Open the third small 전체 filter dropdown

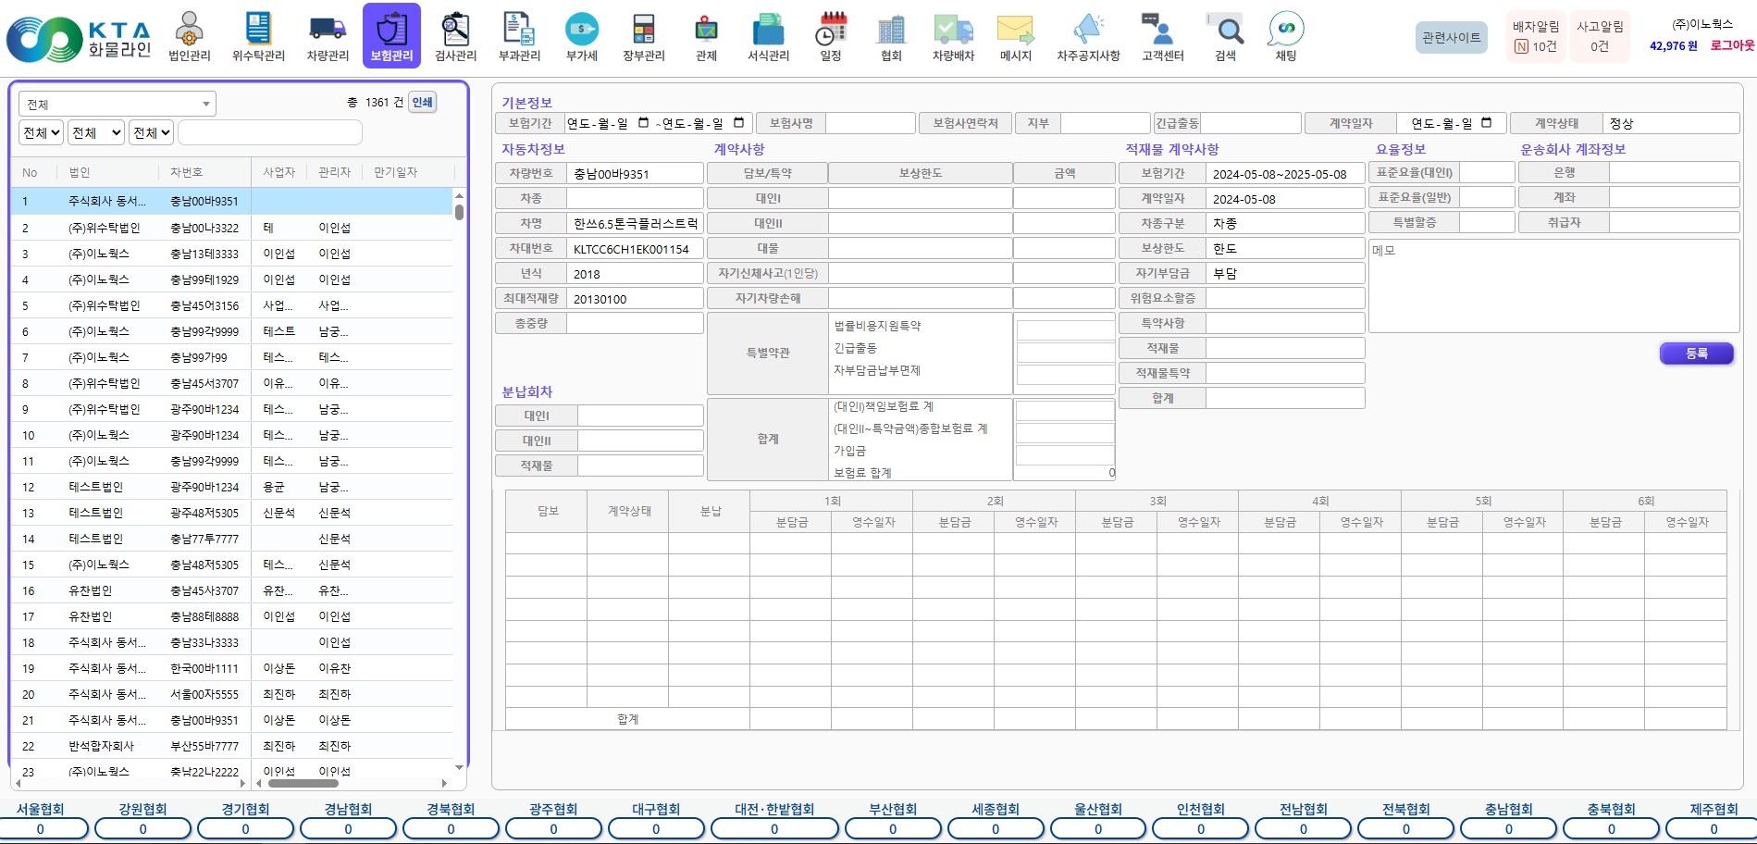point(152,133)
